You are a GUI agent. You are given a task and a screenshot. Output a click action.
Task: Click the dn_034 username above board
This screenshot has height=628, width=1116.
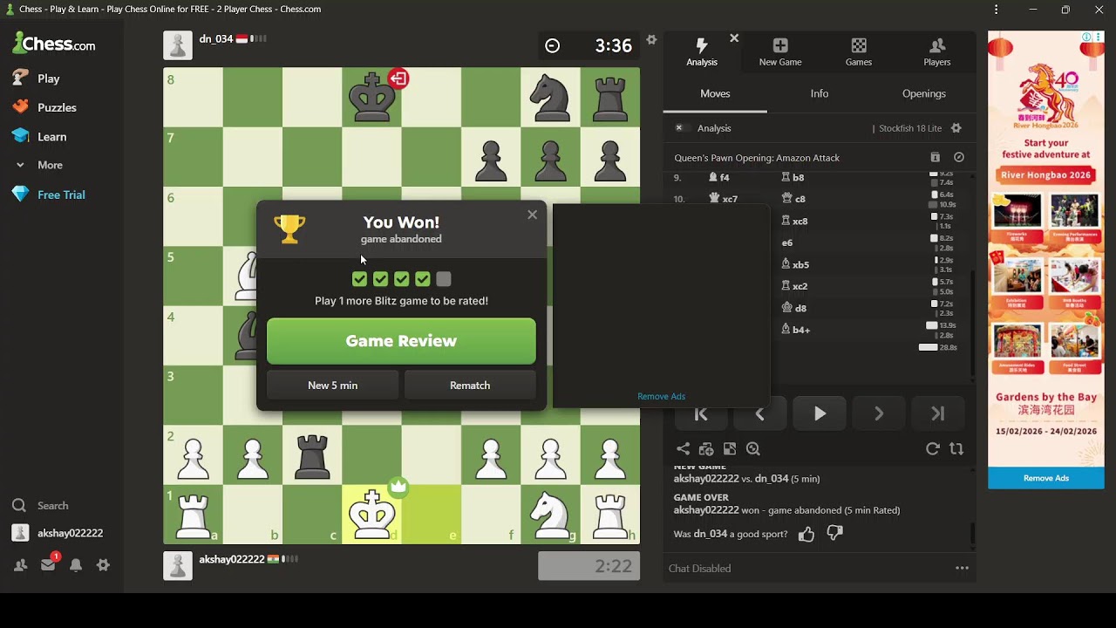217,39
